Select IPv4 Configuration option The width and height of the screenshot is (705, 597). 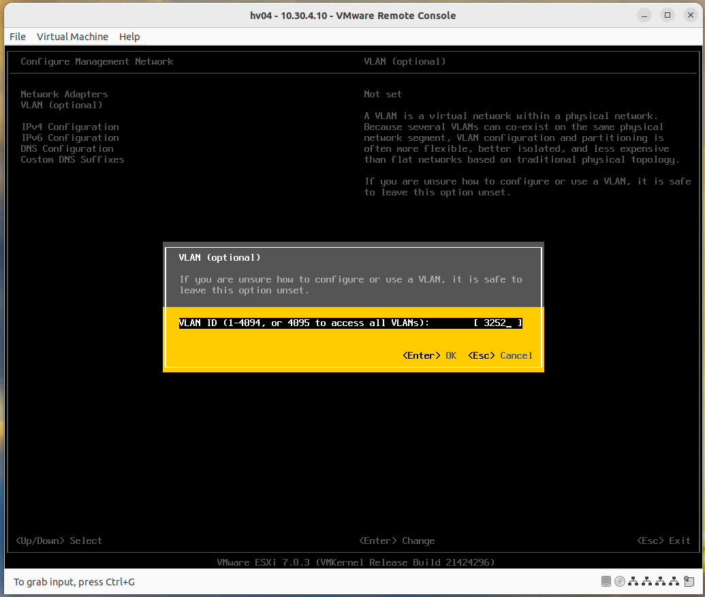(x=69, y=127)
